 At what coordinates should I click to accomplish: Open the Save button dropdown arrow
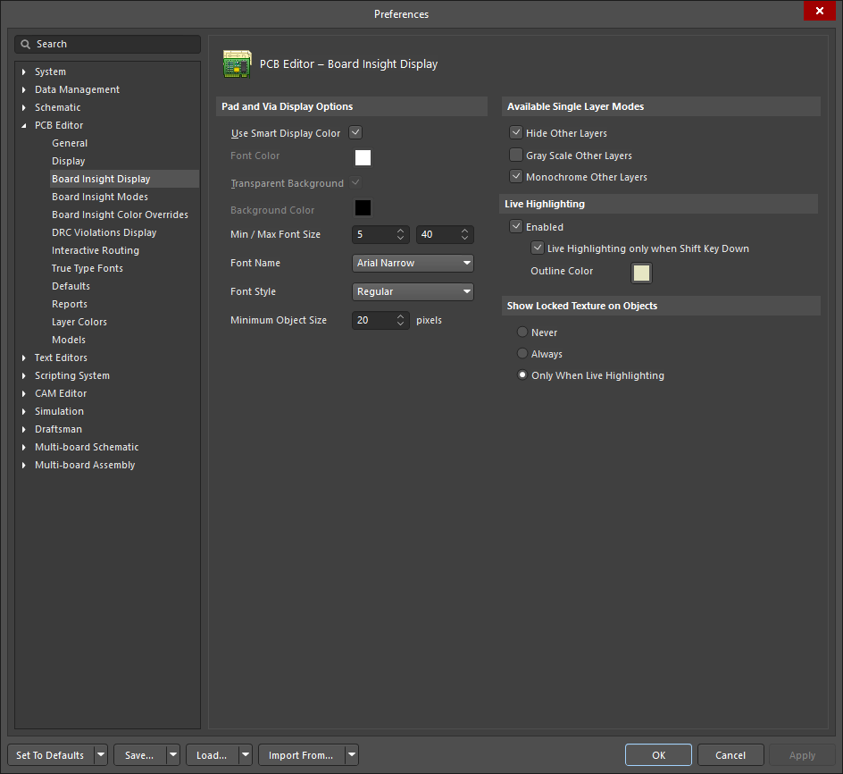[x=173, y=754]
